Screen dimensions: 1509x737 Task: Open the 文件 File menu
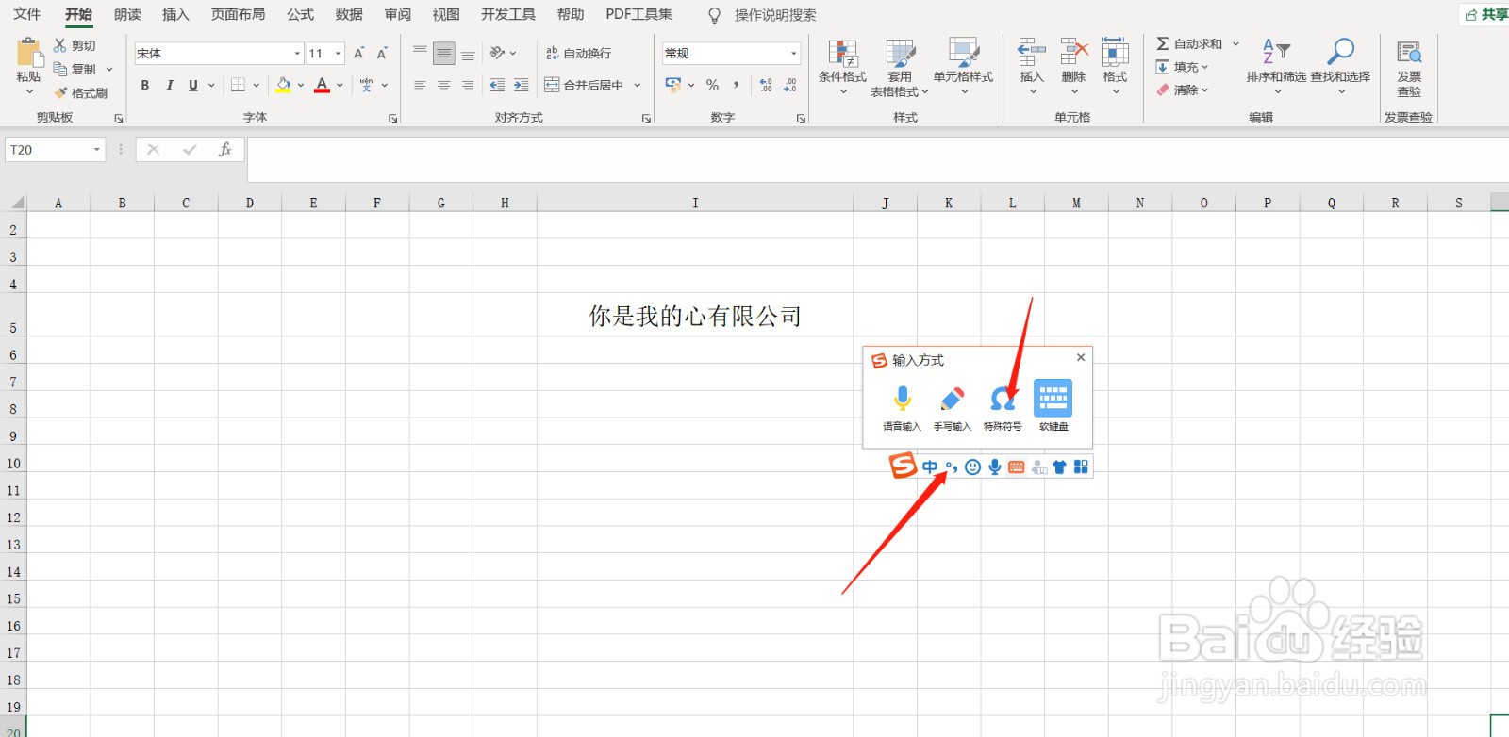coord(27,14)
